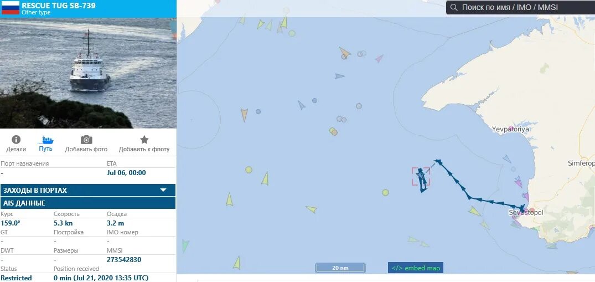This screenshot has height=282, width=595.
Task: Click the Yevpatoriya town label on map
Action: (510, 129)
